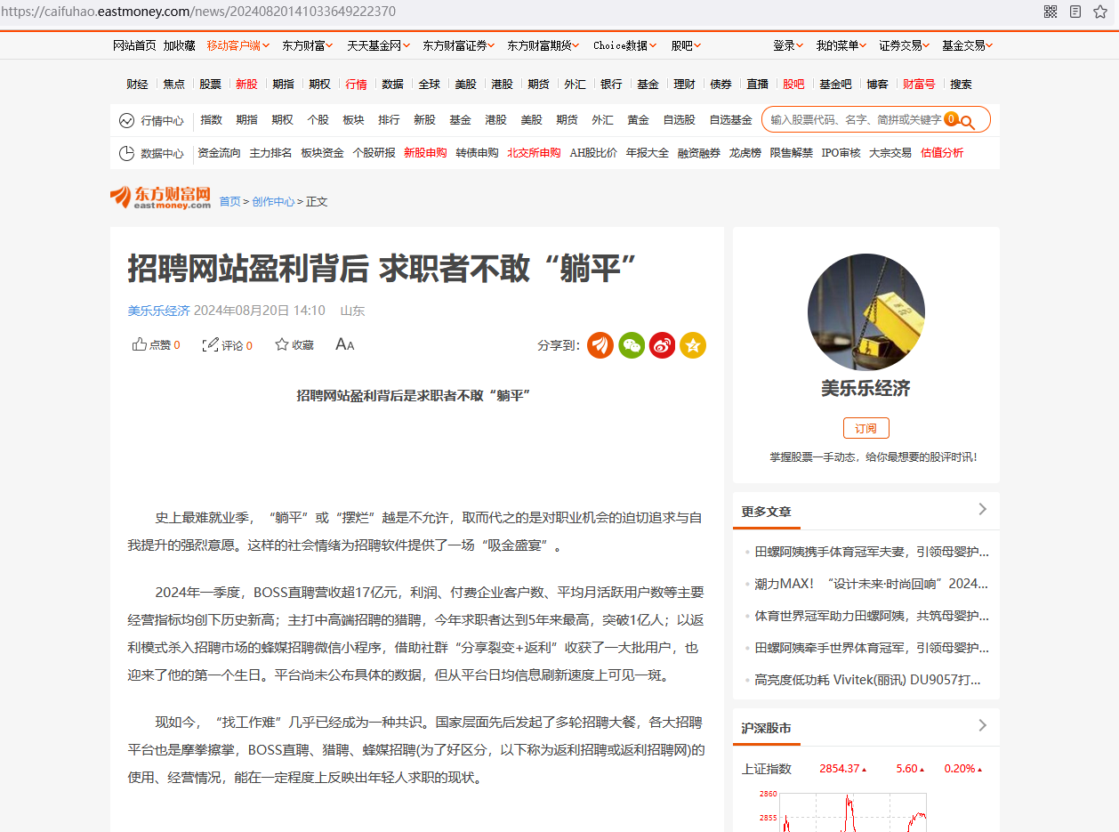Open the 行情 channel in main nav
Screen dimensions: 1119x832
356,85
